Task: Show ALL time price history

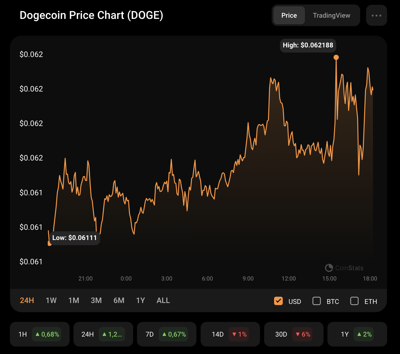Action: [x=163, y=300]
